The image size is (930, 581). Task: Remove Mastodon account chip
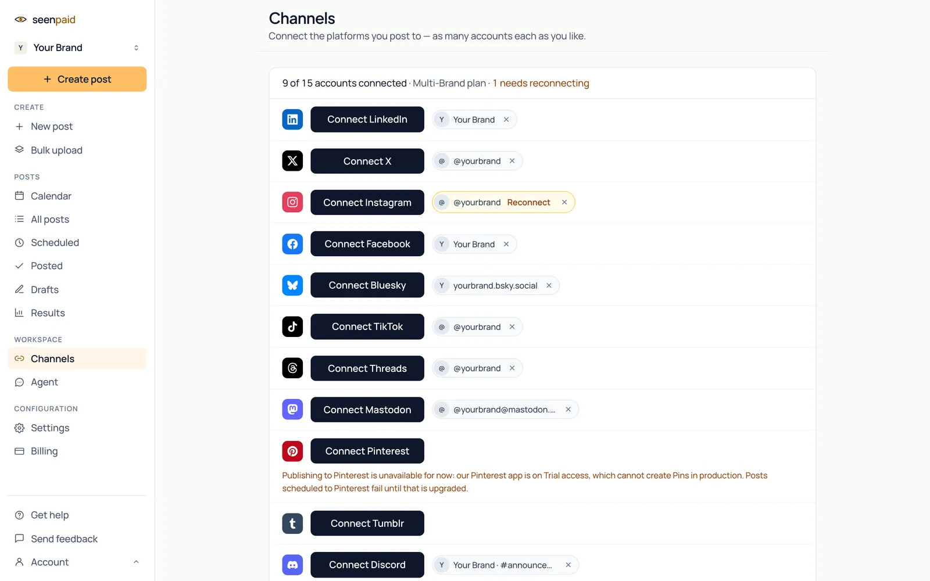(568, 410)
